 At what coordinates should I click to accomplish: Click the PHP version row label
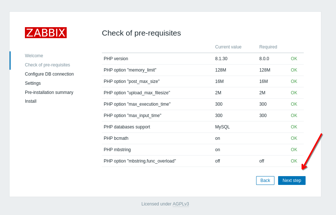tap(116, 59)
